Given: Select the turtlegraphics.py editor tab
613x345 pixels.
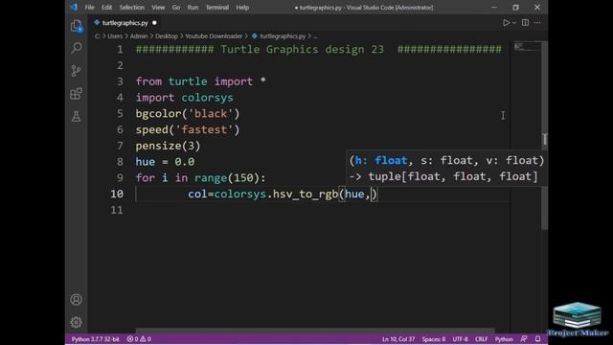Looking at the screenshot, I should point(125,23).
